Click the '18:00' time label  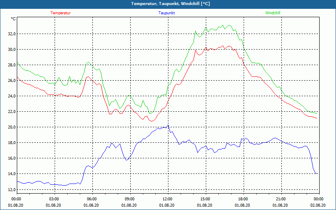[x=244, y=199]
